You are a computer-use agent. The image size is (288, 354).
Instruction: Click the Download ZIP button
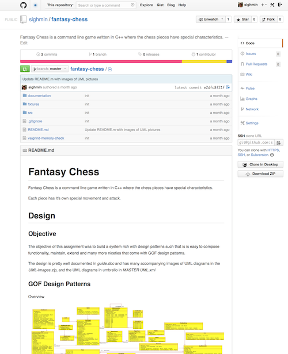coord(260,174)
